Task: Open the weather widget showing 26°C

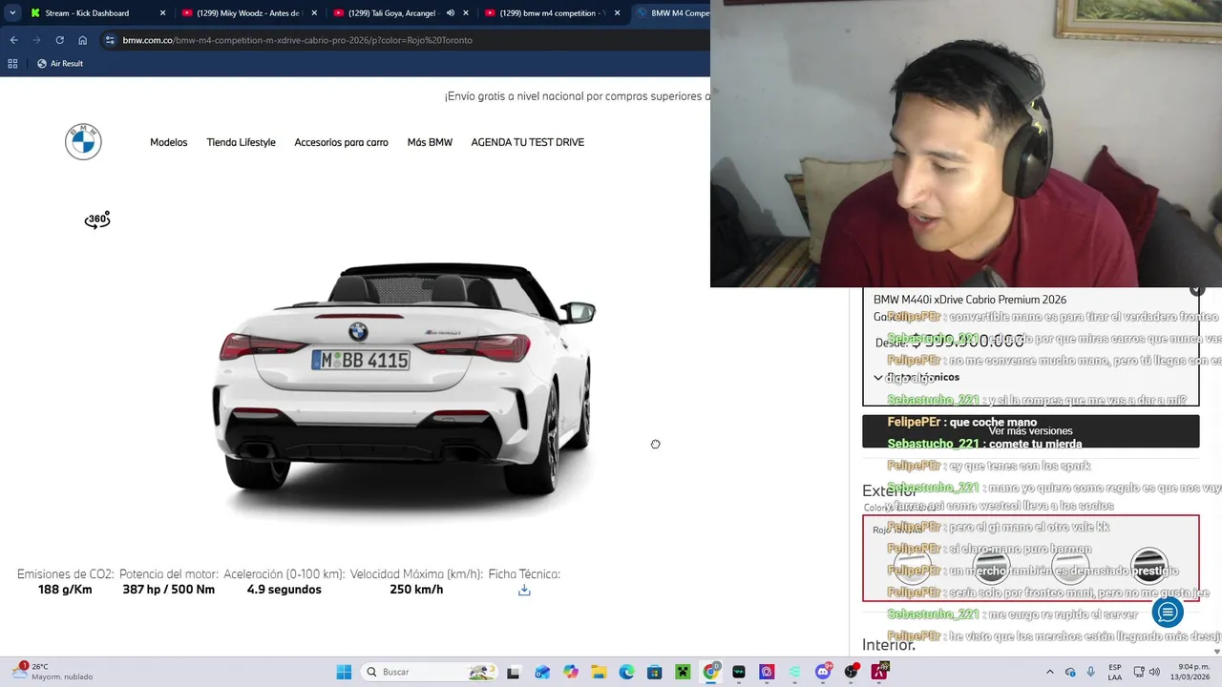Action: pyautogui.click(x=53, y=672)
